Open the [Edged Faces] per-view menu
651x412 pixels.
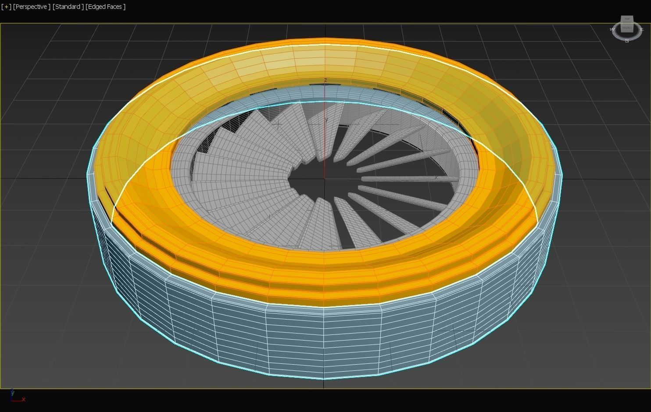tap(105, 7)
